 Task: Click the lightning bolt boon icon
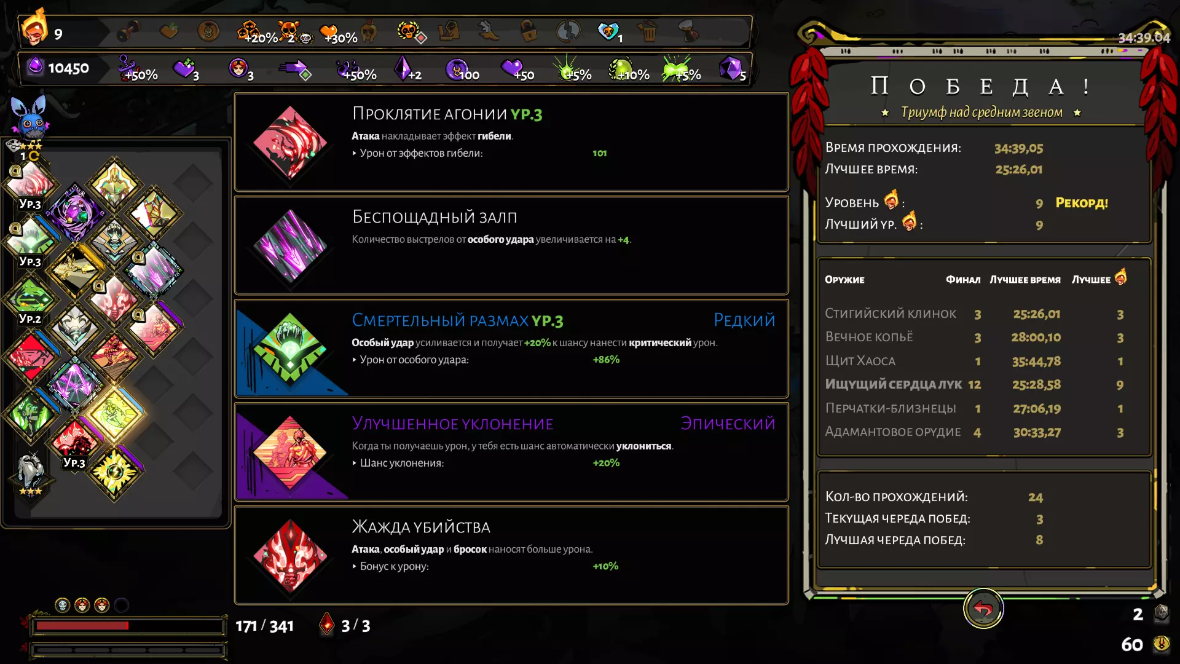115,472
